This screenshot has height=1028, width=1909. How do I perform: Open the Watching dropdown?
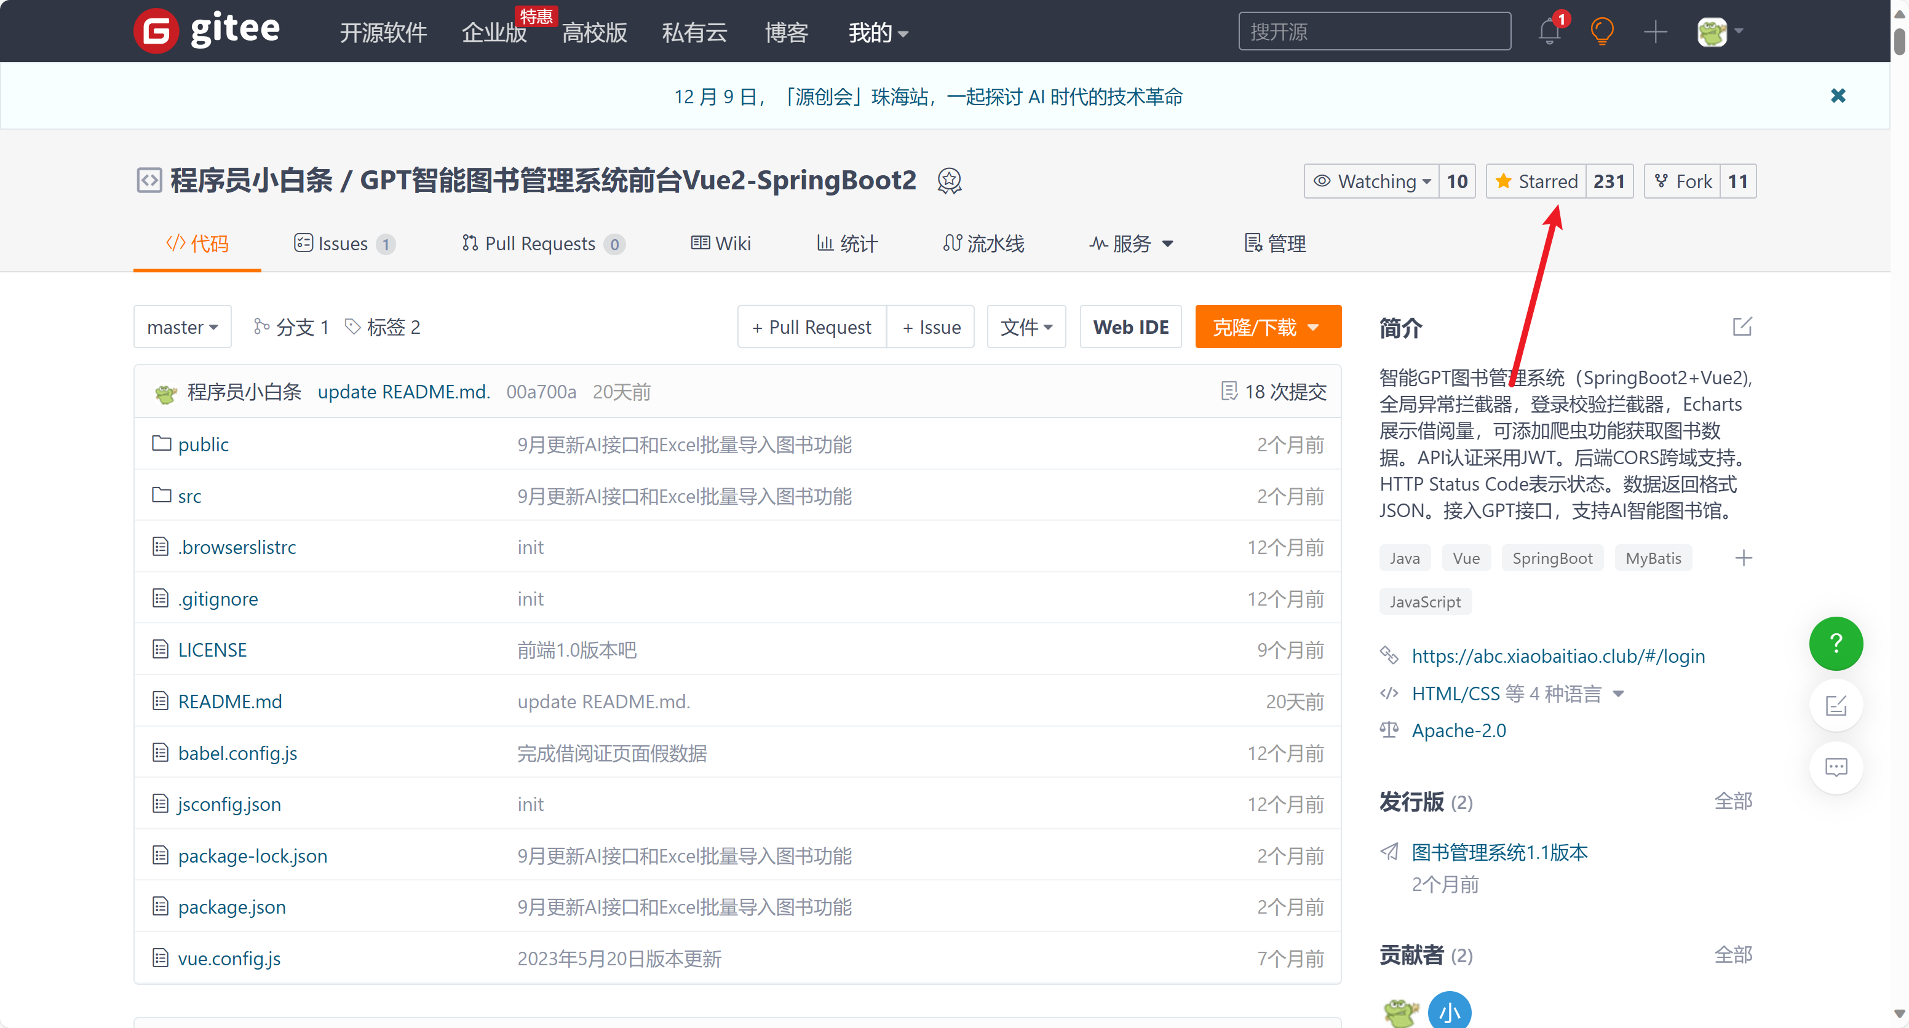1371,181
